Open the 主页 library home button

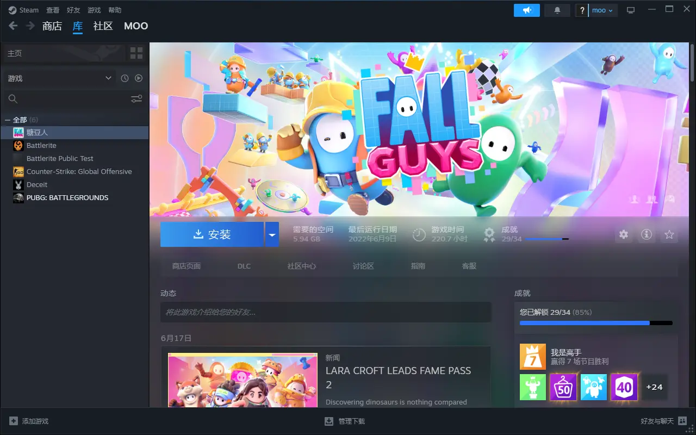[x=64, y=53]
